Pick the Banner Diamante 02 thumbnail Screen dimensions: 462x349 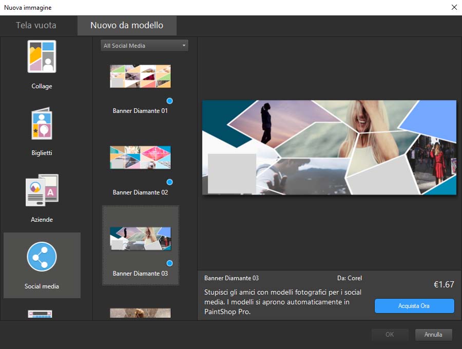140,158
